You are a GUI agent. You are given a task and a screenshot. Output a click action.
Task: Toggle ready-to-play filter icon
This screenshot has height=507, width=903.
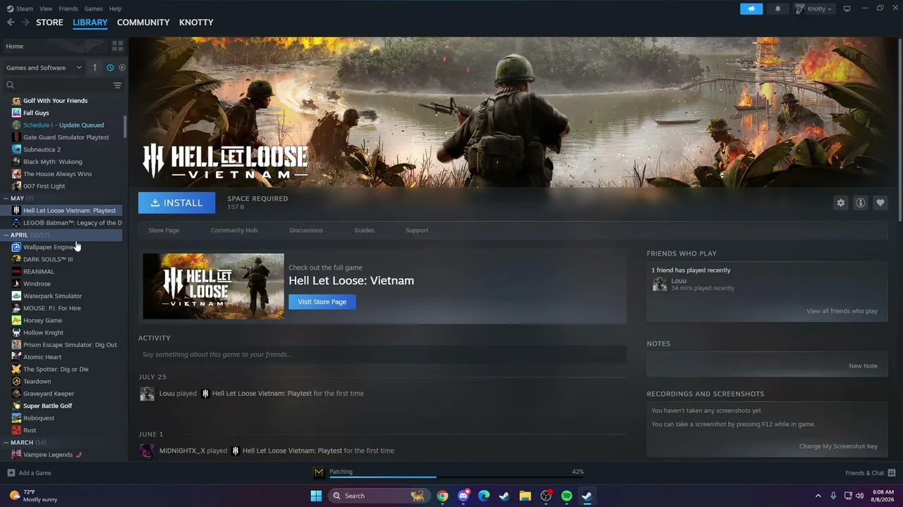[122, 68]
